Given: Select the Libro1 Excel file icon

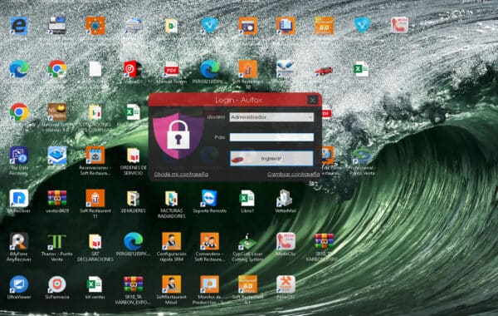Looking at the screenshot, I should [247, 201].
